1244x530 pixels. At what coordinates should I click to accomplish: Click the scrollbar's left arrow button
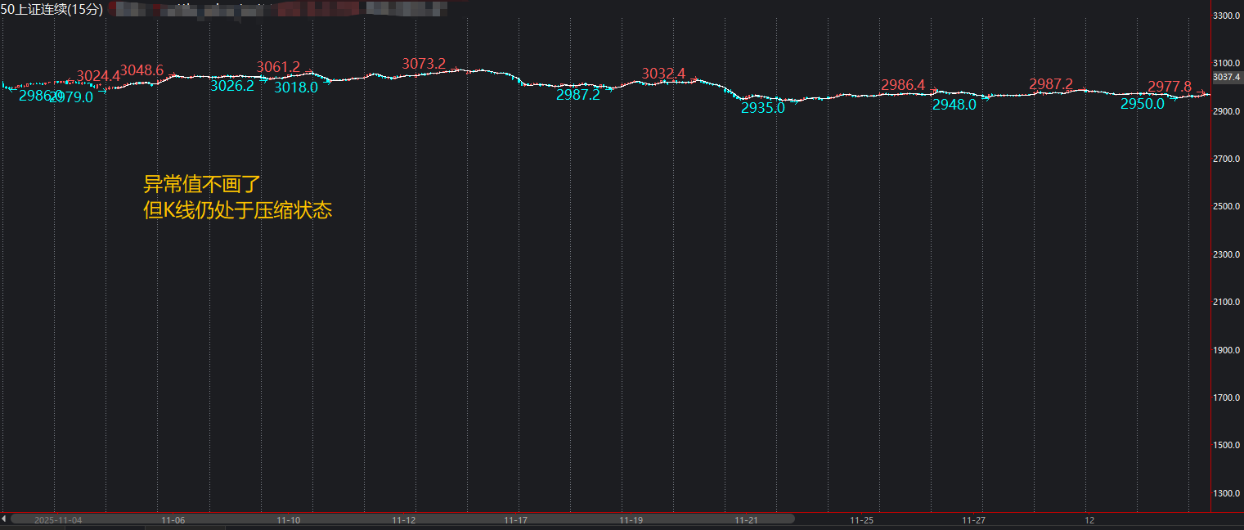coord(4,519)
